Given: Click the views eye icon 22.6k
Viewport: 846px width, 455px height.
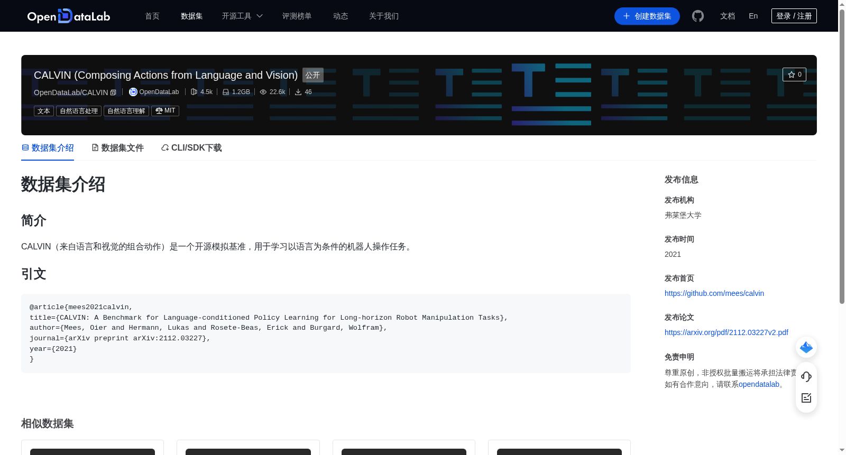Looking at the screenshot, I should (263, 92).
